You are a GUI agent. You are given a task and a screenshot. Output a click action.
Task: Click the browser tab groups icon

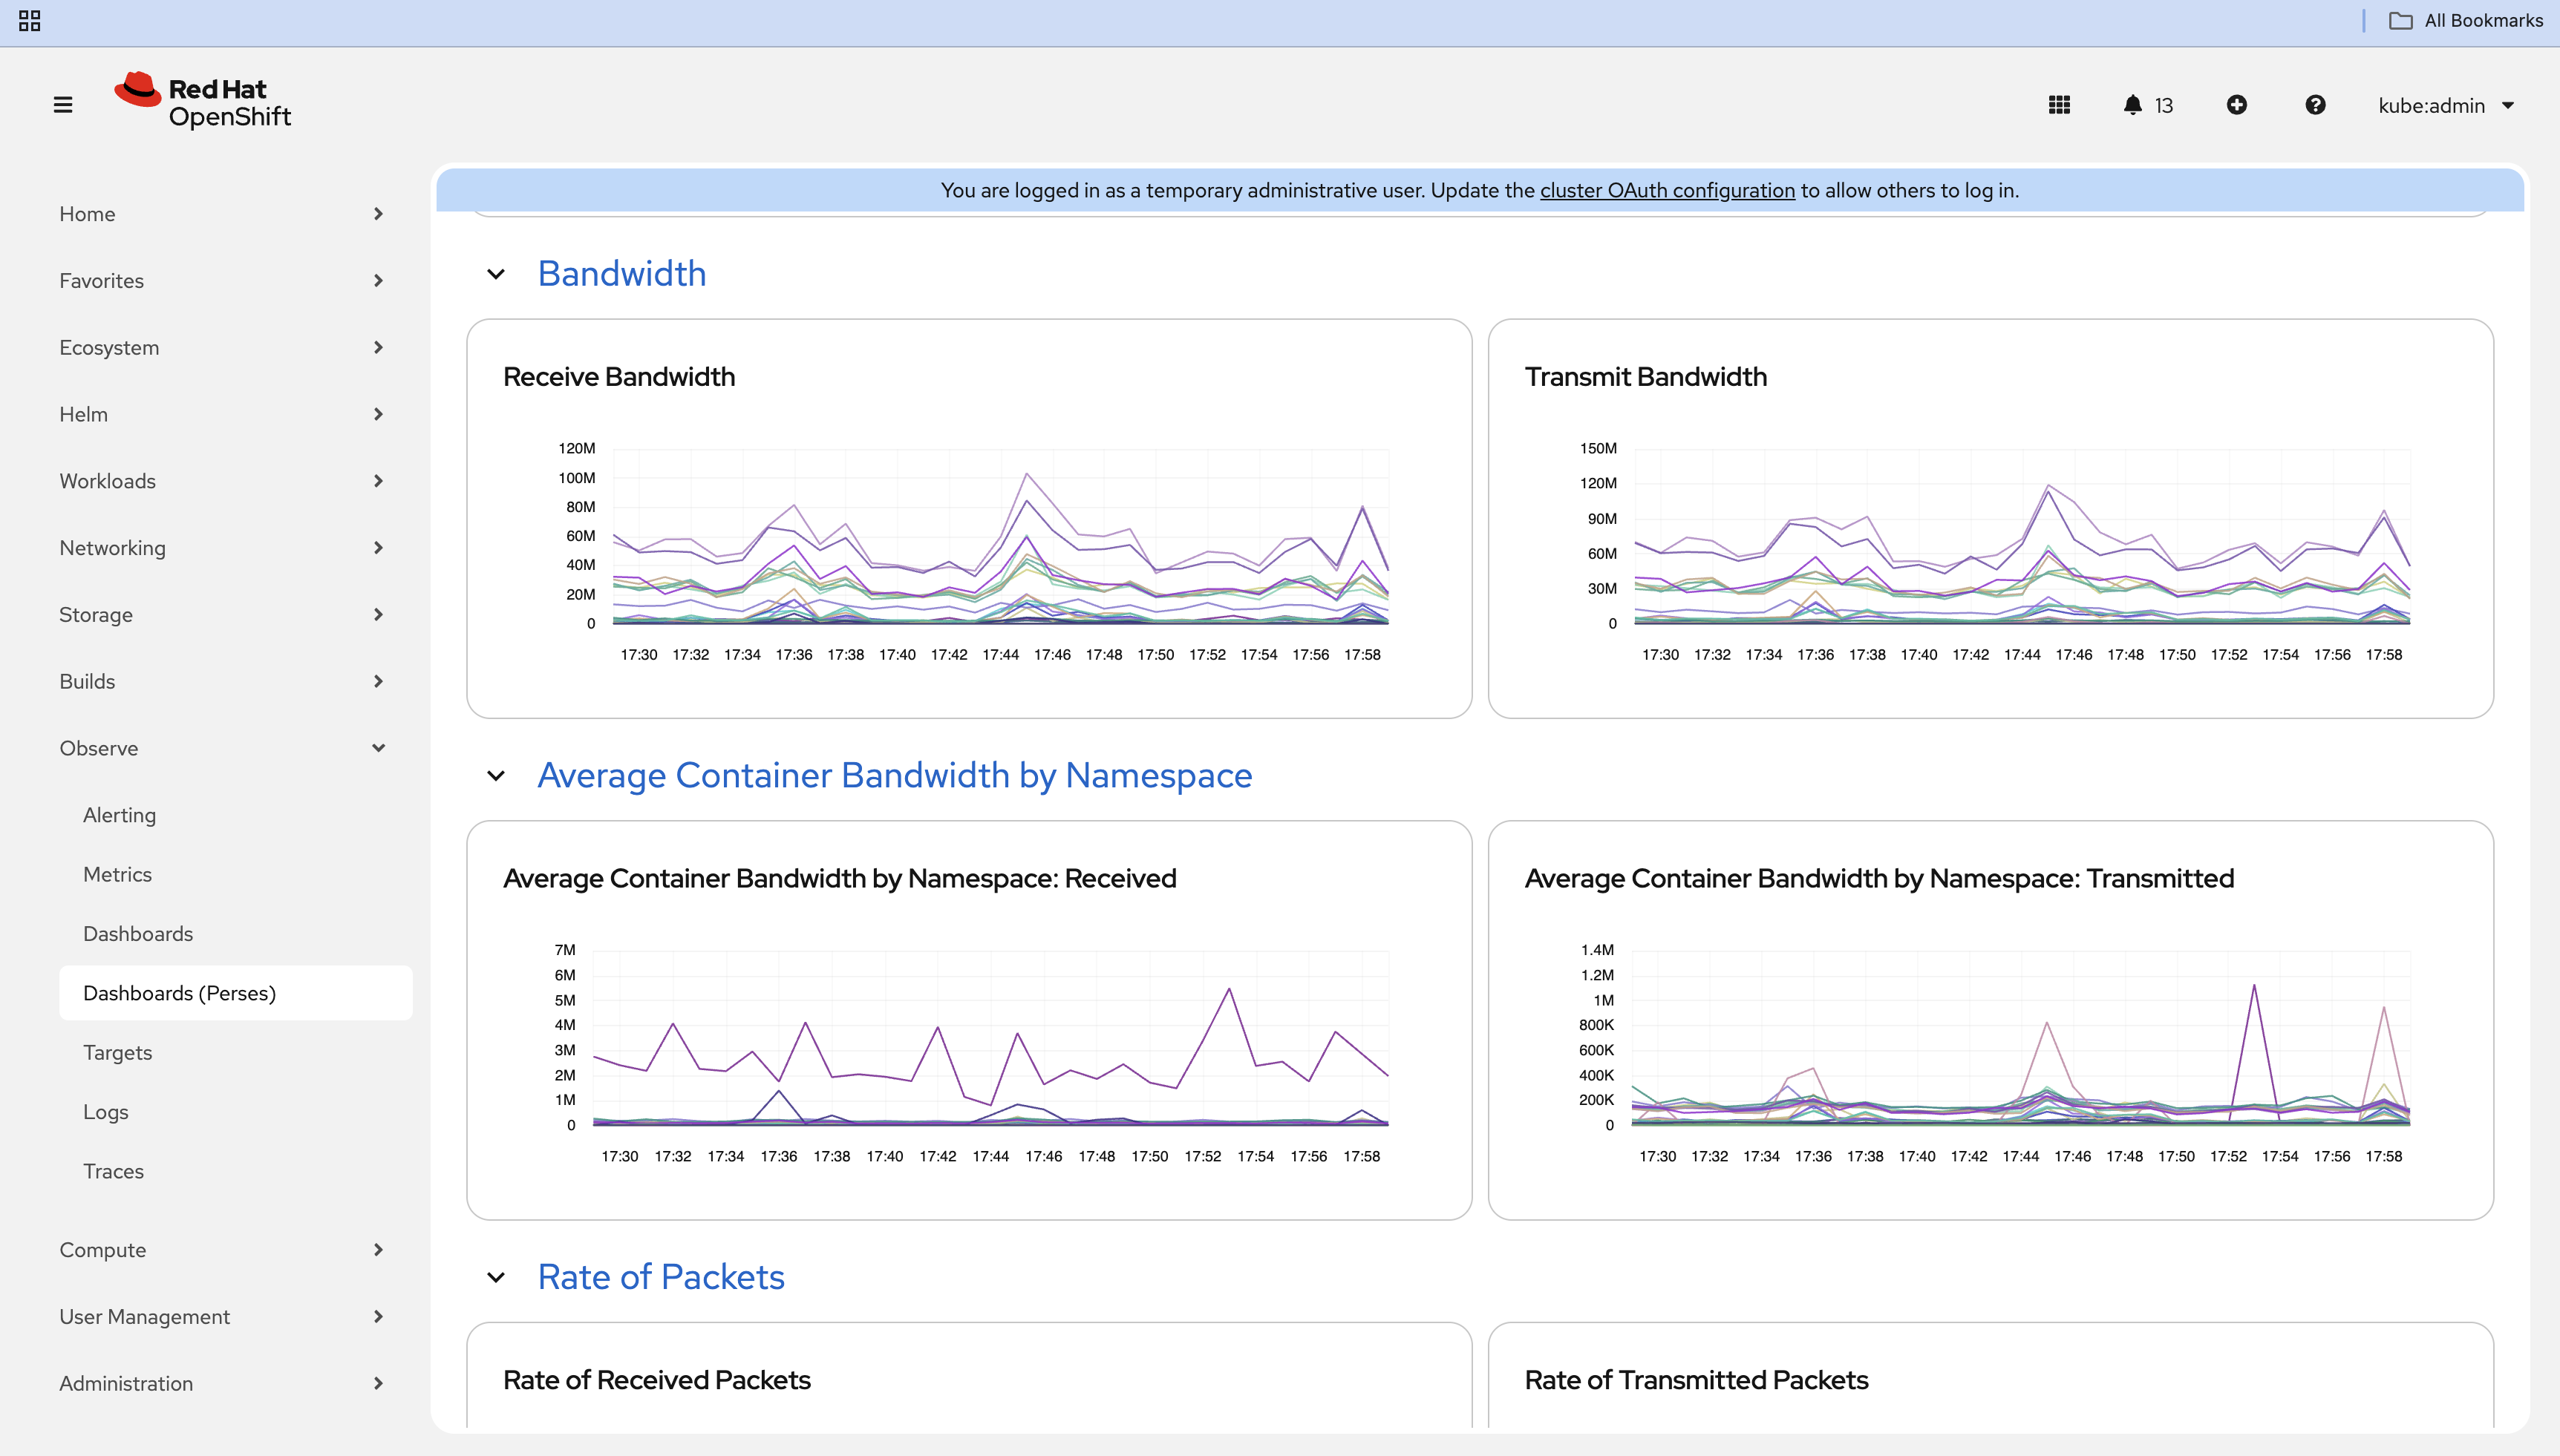click(29, 21)
